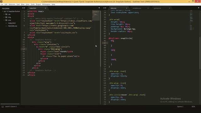The image size is (201, 113).
Task: Click the .btn-wrap .icon selector line
Action: click(x=117, y=83)
